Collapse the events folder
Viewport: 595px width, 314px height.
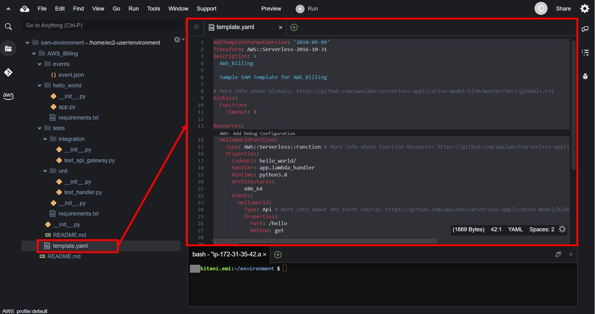(40, 64)
